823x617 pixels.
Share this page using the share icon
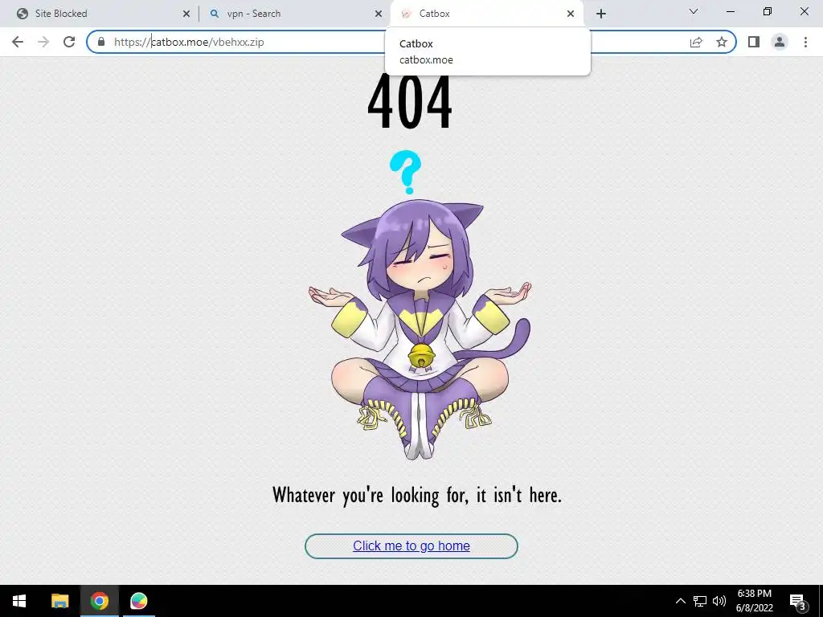696,42
